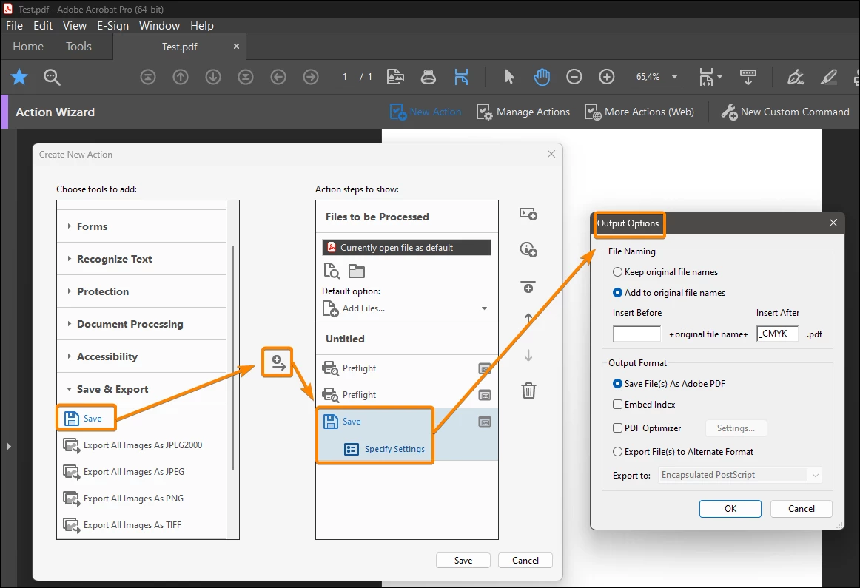Activate the Hand pan tool
This screenshot has height=588, width=860.
pyautogui.click(x=541, y=77)
